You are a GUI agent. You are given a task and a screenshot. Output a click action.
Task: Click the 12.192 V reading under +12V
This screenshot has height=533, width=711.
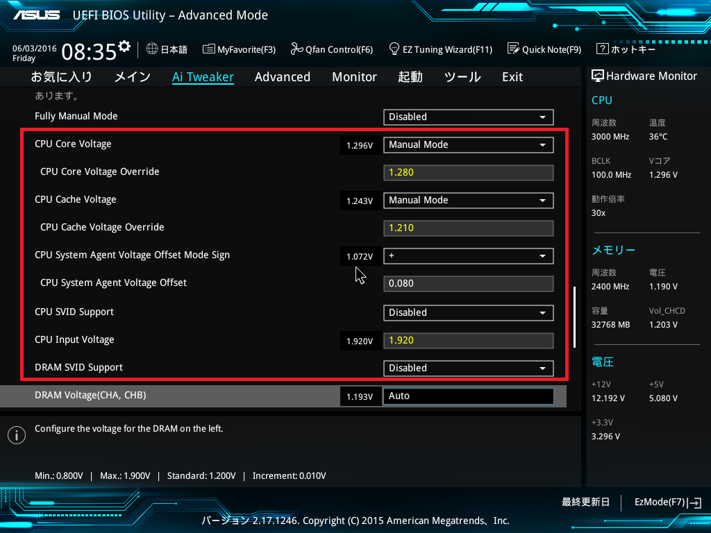point(608,398)
